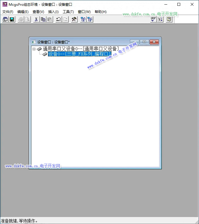
Task: Open the 帮助(H) menu
Action: click(101, 12)
